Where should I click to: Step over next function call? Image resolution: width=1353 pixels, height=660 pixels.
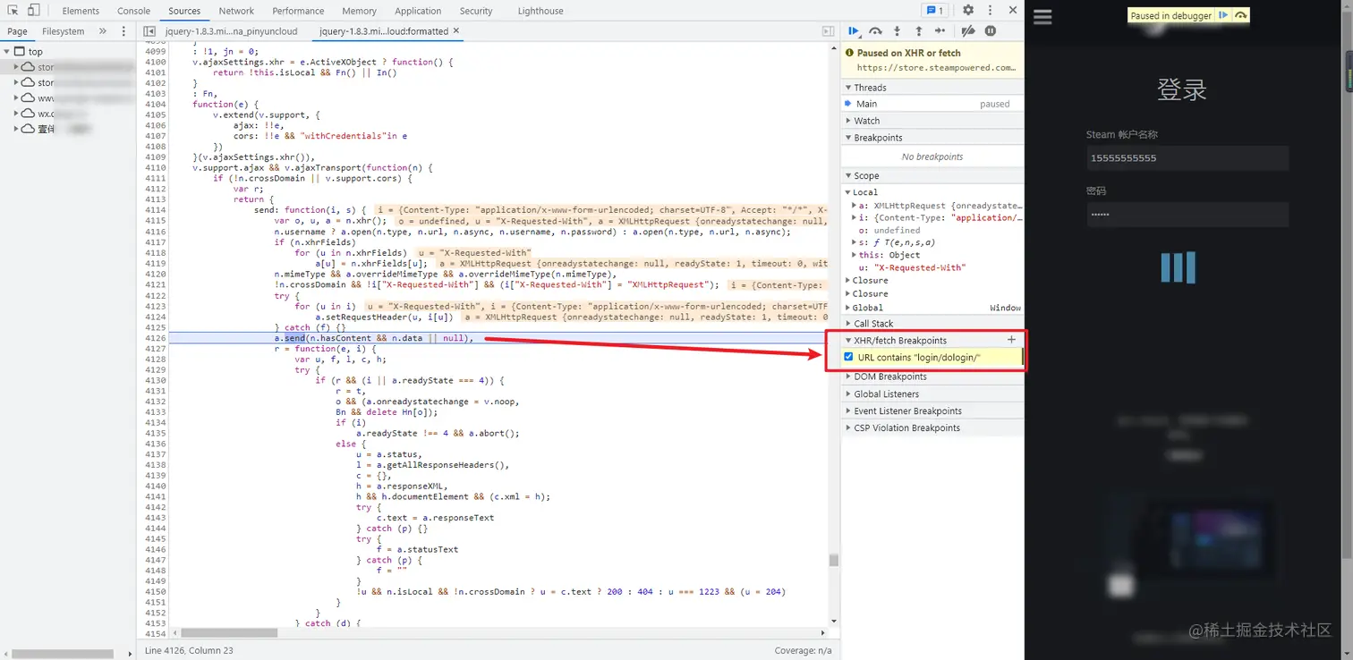[876, 31]
